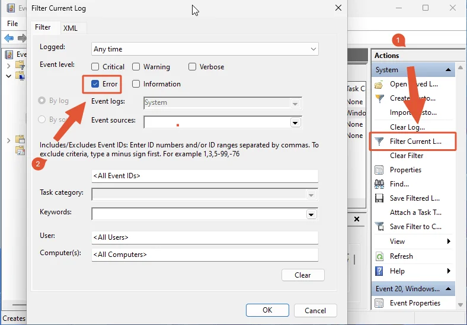
Task: Switch to the XML tab
Action: pos(71,28)
